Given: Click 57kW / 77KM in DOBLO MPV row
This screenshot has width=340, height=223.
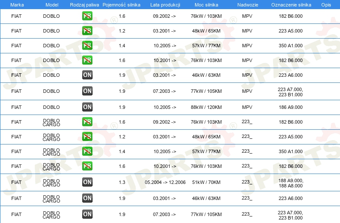Looking at the screenshot, I should (206, 46).
